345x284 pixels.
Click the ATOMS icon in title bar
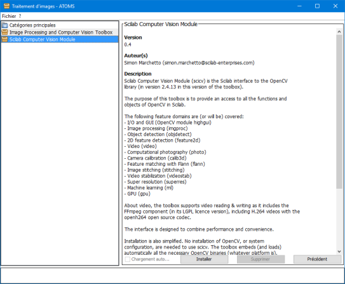(x=6, y=6)
